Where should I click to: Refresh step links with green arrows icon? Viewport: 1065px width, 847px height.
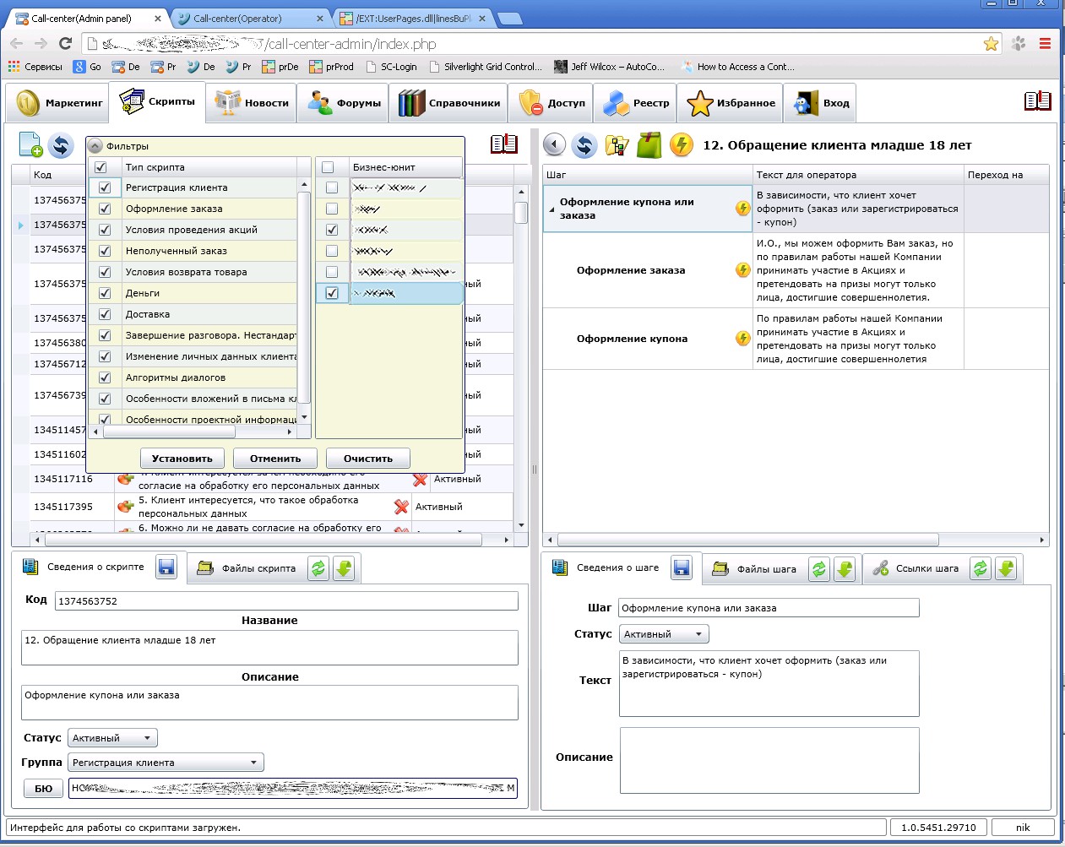pyautogui.click(x=980, y=569)
